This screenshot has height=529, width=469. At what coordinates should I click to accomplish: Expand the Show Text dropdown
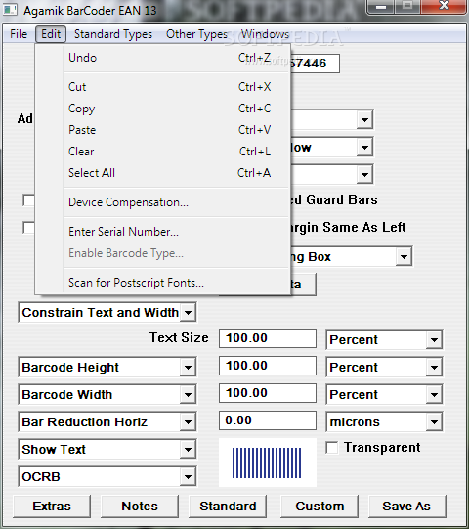(189, 450)
